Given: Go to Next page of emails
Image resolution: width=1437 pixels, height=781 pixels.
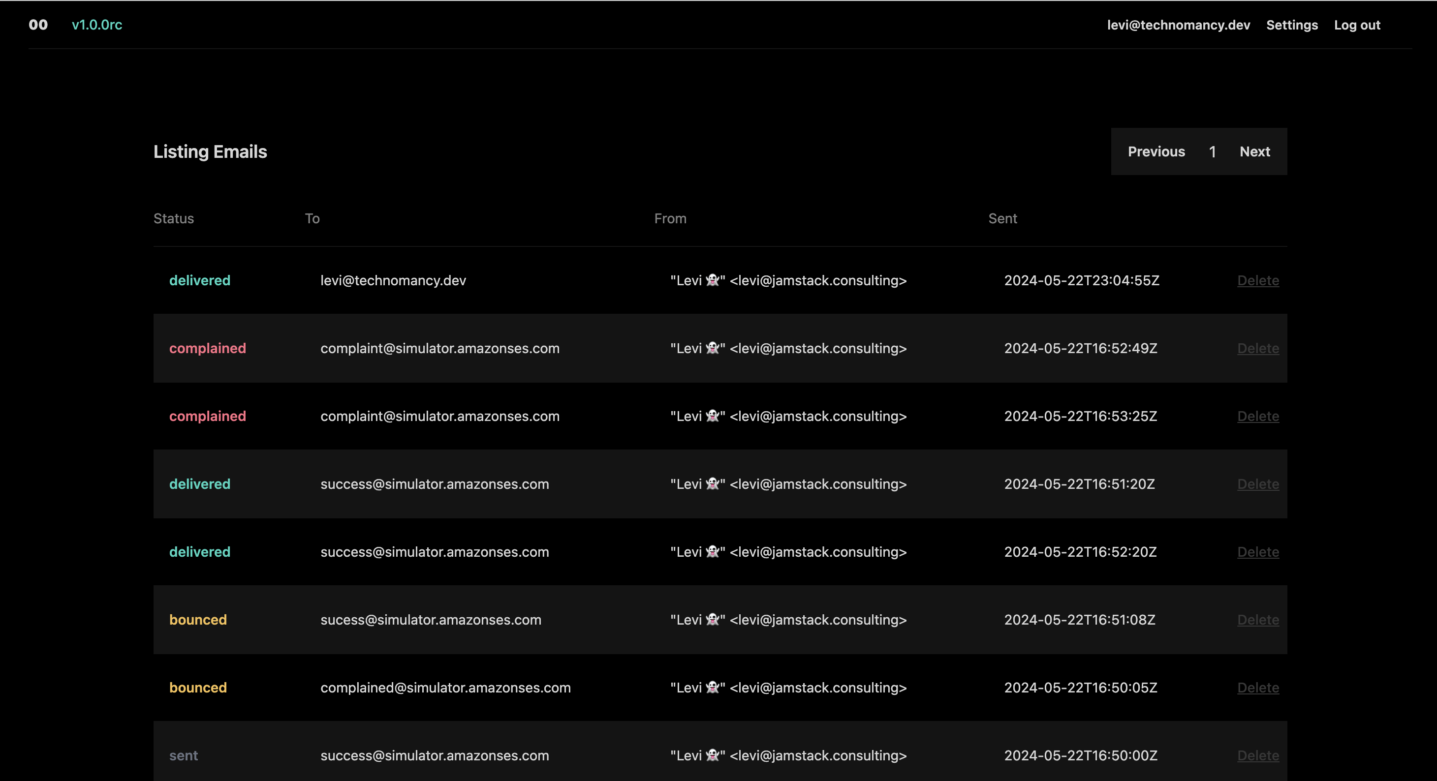Looking at the screenshot, I should pos(1254,151).
